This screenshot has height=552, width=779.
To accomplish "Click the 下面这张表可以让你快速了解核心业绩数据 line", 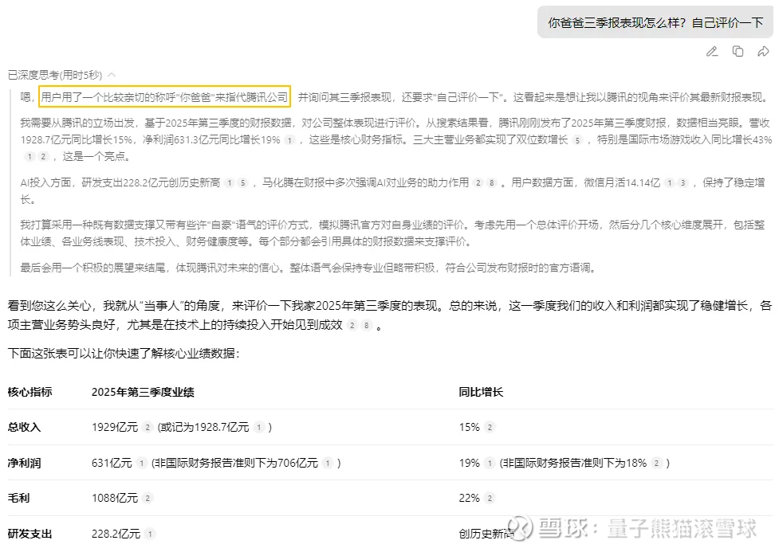I will (124, 354).
